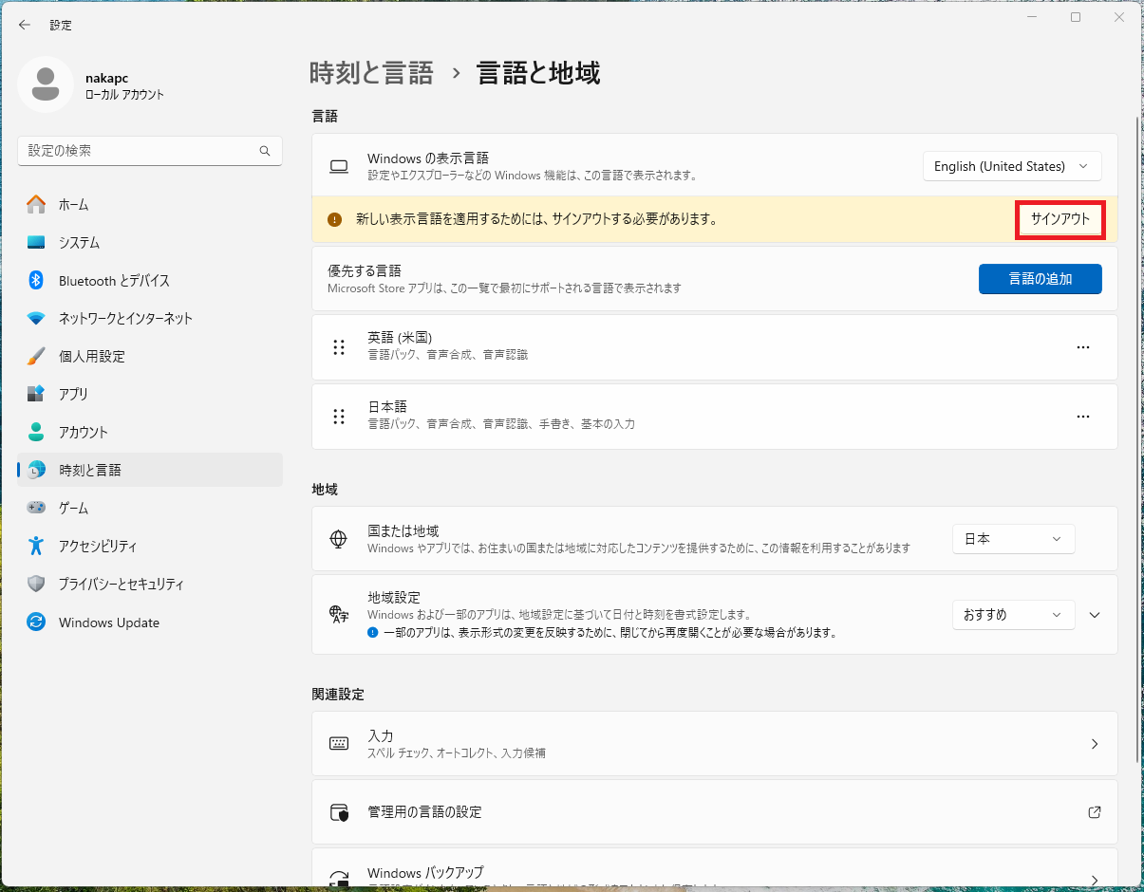Click external link icon for 管理用の言語の設定
Screen dimensions: 1144x892
[1094, 812]
